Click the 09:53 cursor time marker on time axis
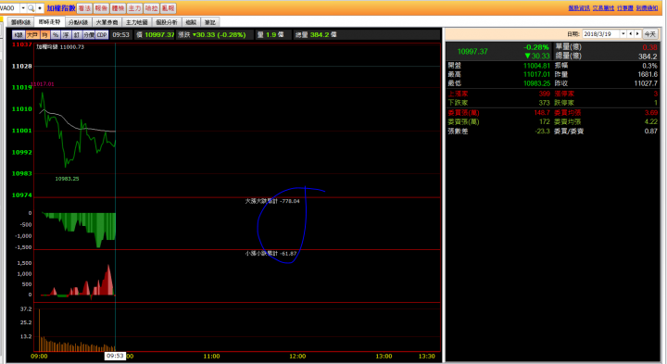This screenshot has height=364, width=667. (115, 356)
